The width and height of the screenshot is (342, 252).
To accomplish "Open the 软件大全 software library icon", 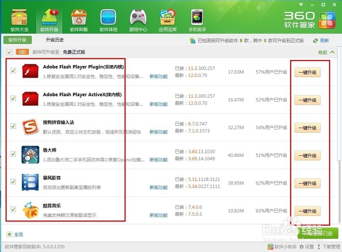I will point(19,18).
